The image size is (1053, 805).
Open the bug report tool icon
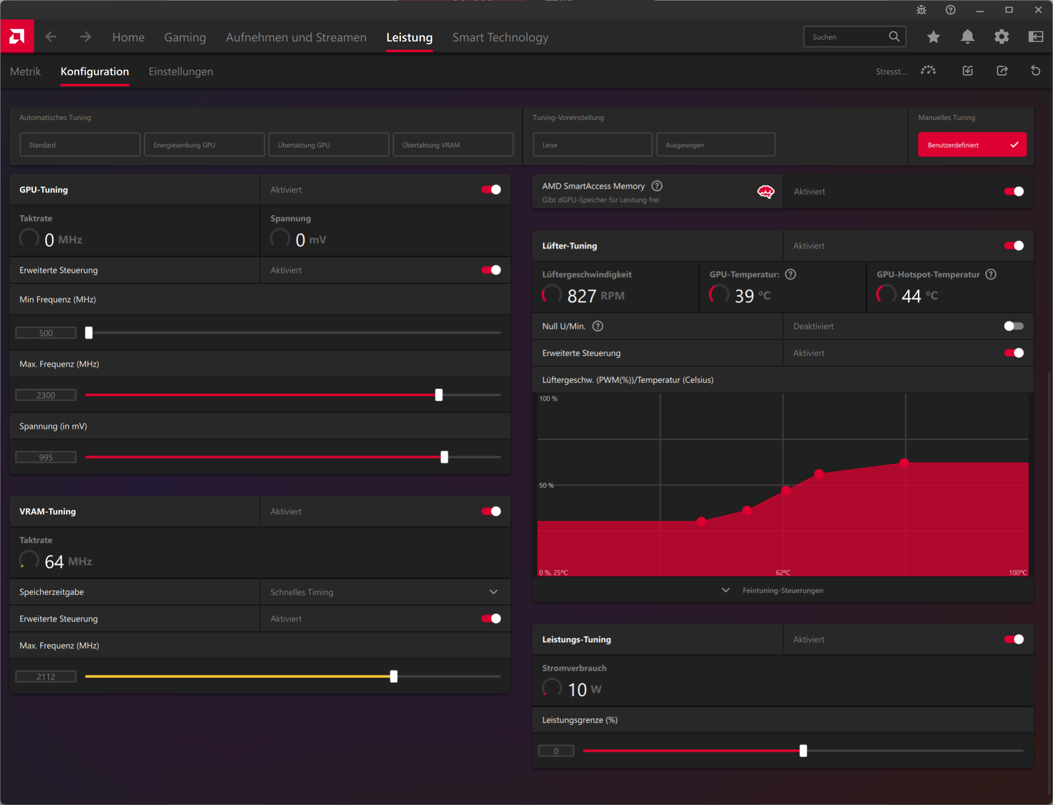[x=921, y=10]
